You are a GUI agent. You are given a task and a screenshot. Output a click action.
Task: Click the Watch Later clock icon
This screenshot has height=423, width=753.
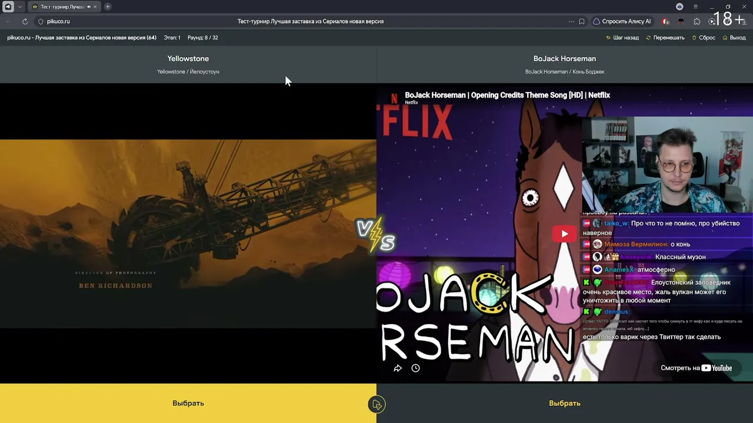415,368
